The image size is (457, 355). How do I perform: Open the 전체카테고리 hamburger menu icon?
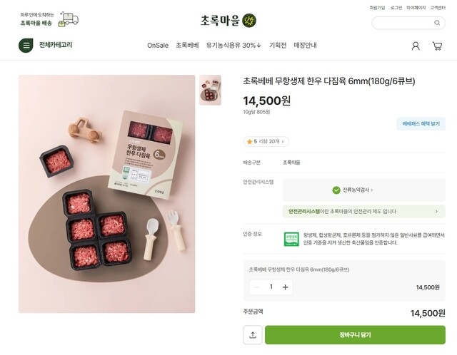click(26, 46)
